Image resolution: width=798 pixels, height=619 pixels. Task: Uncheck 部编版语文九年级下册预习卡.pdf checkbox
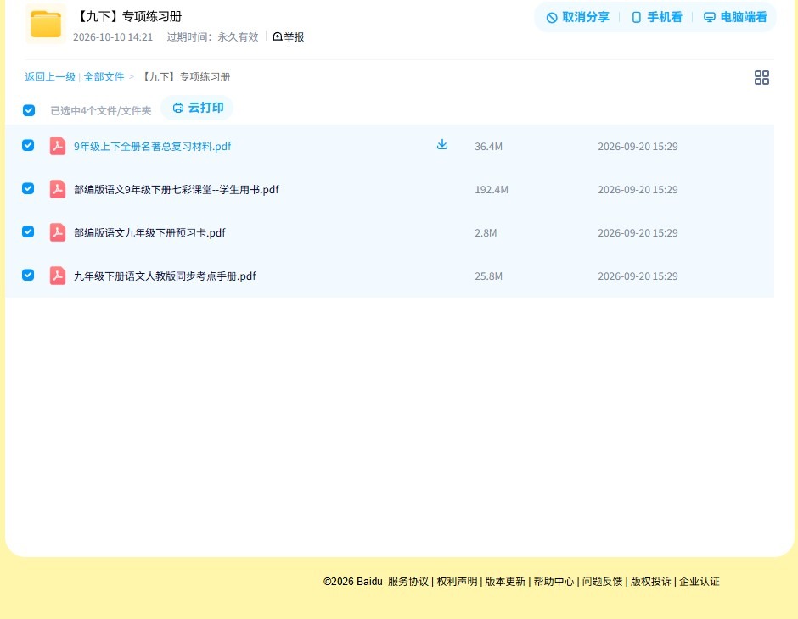(x=28, y=231)
